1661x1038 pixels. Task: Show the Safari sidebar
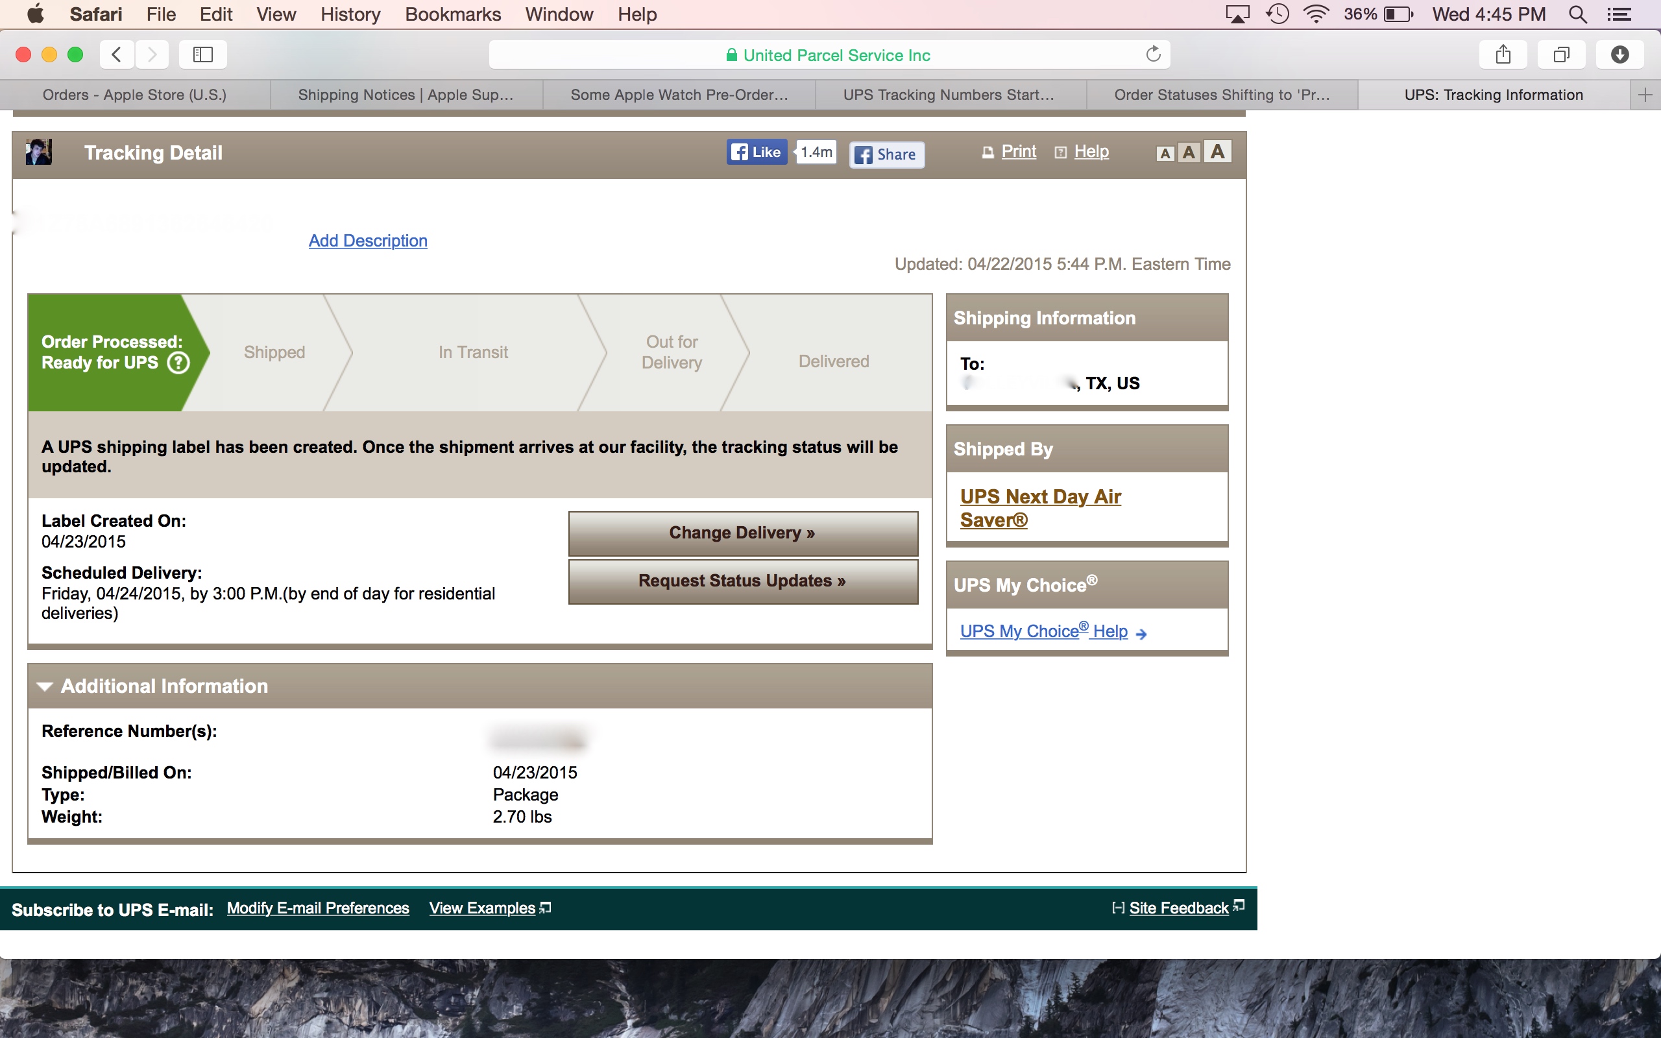[202, 54]
